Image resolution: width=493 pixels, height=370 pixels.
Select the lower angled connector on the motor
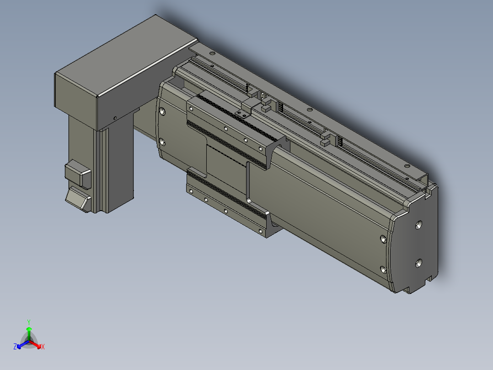[x=78, y=199]
